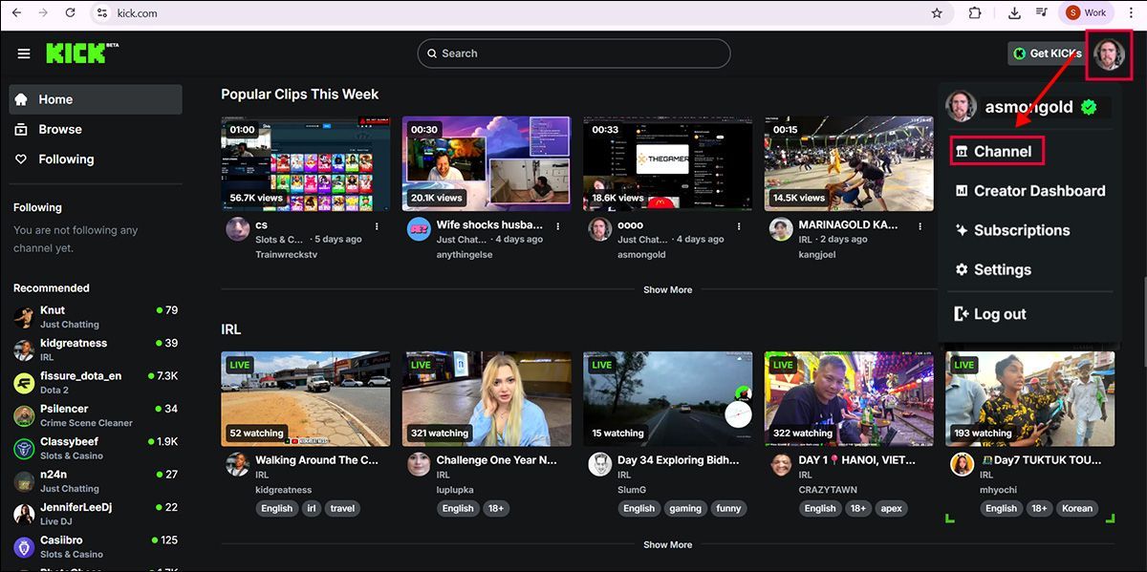Open JenniferLeeDj channel in Recommended
The image size is (1147, 572).
[96, 513]
